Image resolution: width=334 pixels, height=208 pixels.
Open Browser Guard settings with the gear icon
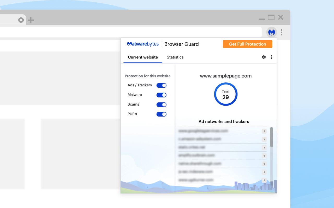pyautogui.click(x=264, y=57)
